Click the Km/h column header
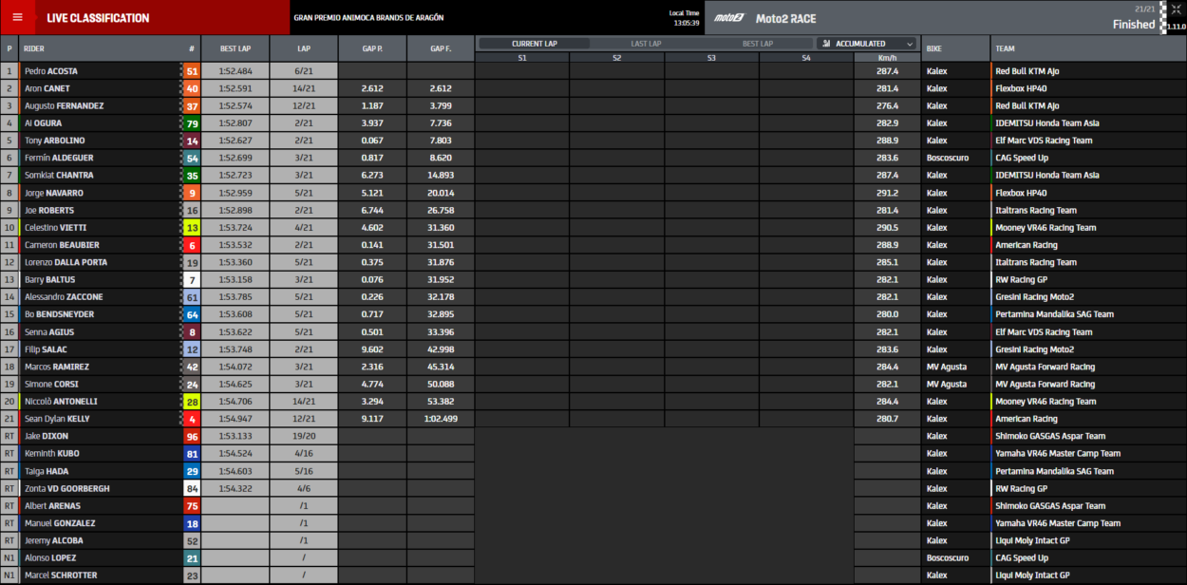The width and height of the screenshot is (1187, 585). click(x=887, y=58)
